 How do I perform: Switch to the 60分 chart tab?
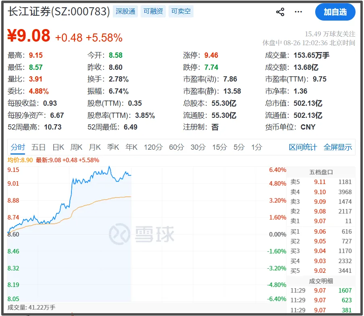pos(177,147)
